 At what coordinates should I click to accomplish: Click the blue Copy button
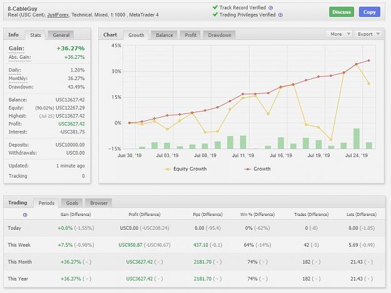click(x=370, y=12)
